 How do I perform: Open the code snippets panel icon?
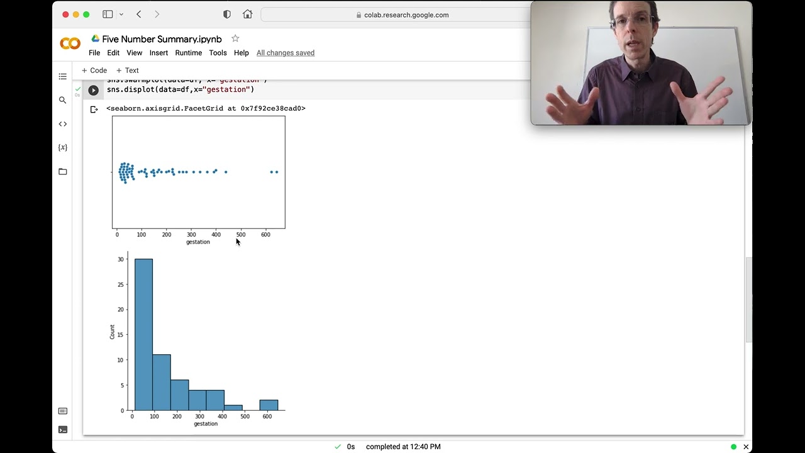coord(62,124)
